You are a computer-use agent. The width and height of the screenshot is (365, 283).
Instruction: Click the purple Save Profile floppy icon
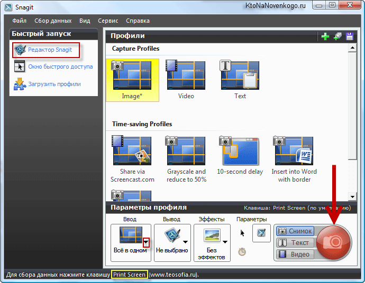coord(350,36)
